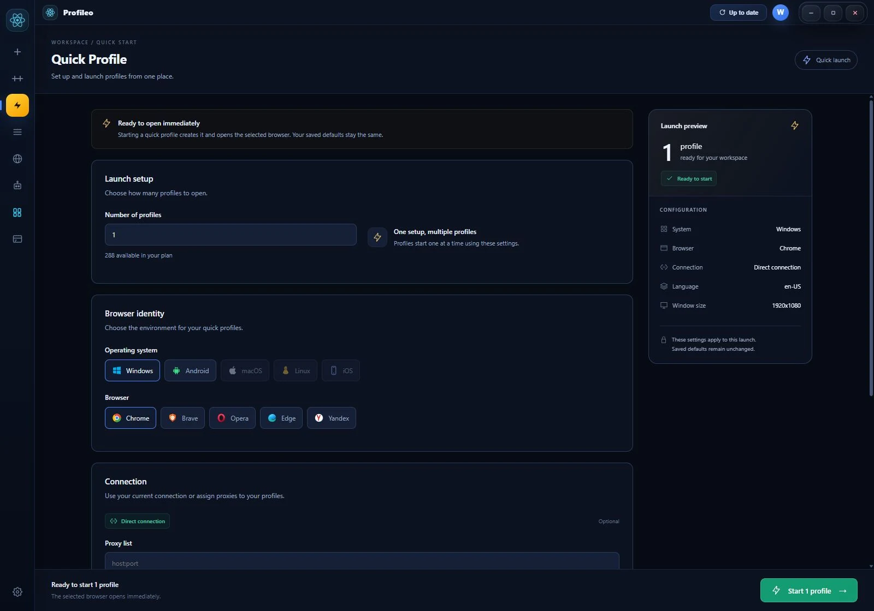
Task: Select Android operating system
Action: tap(190, 370)
